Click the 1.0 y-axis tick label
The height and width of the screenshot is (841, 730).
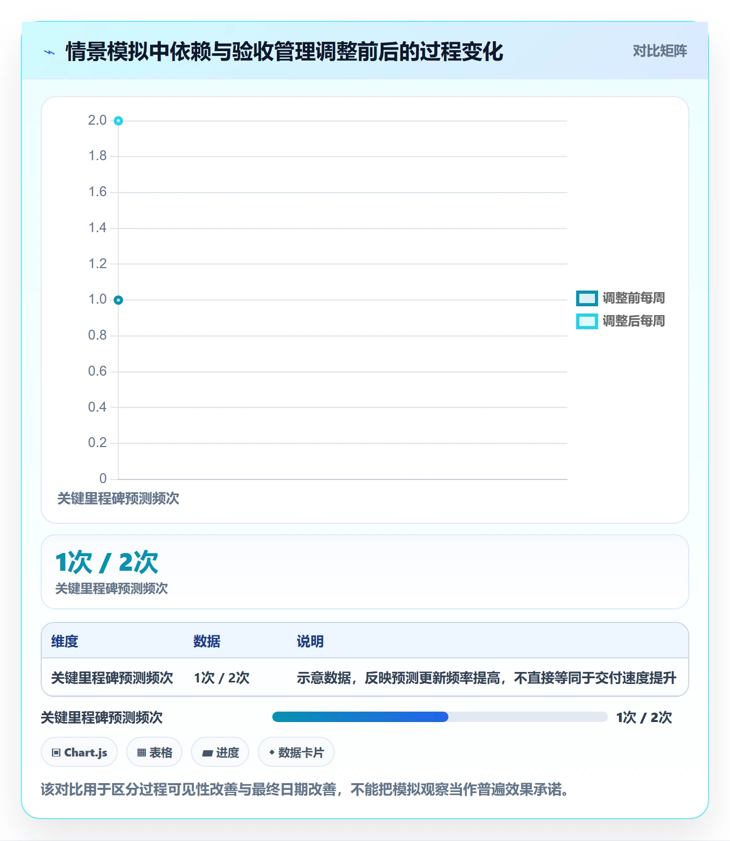pyautogui.click(x=97, y=299)
